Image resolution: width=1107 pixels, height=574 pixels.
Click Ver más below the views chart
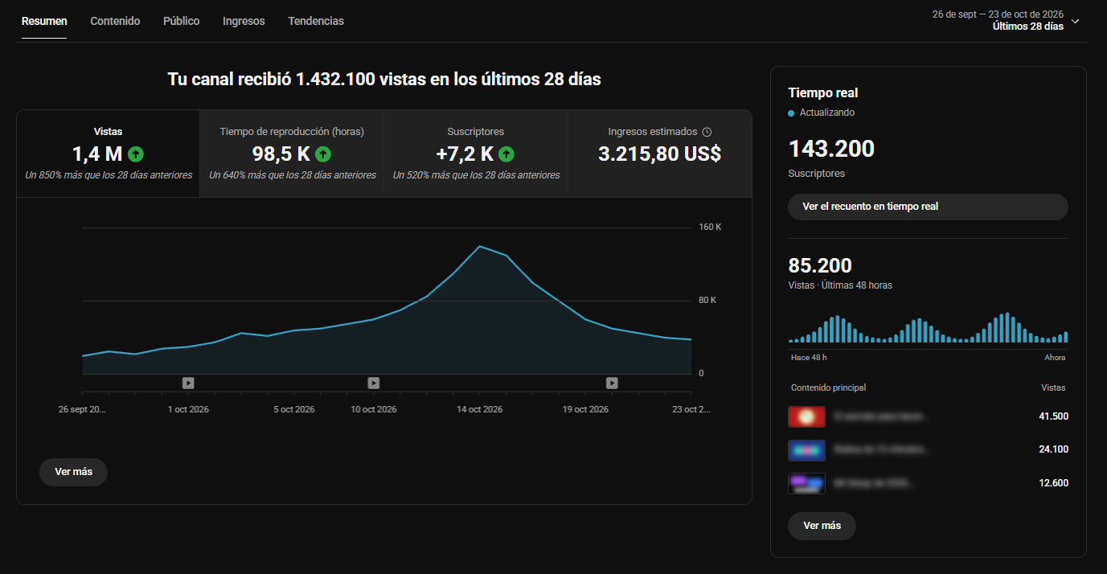pos(73,472)
